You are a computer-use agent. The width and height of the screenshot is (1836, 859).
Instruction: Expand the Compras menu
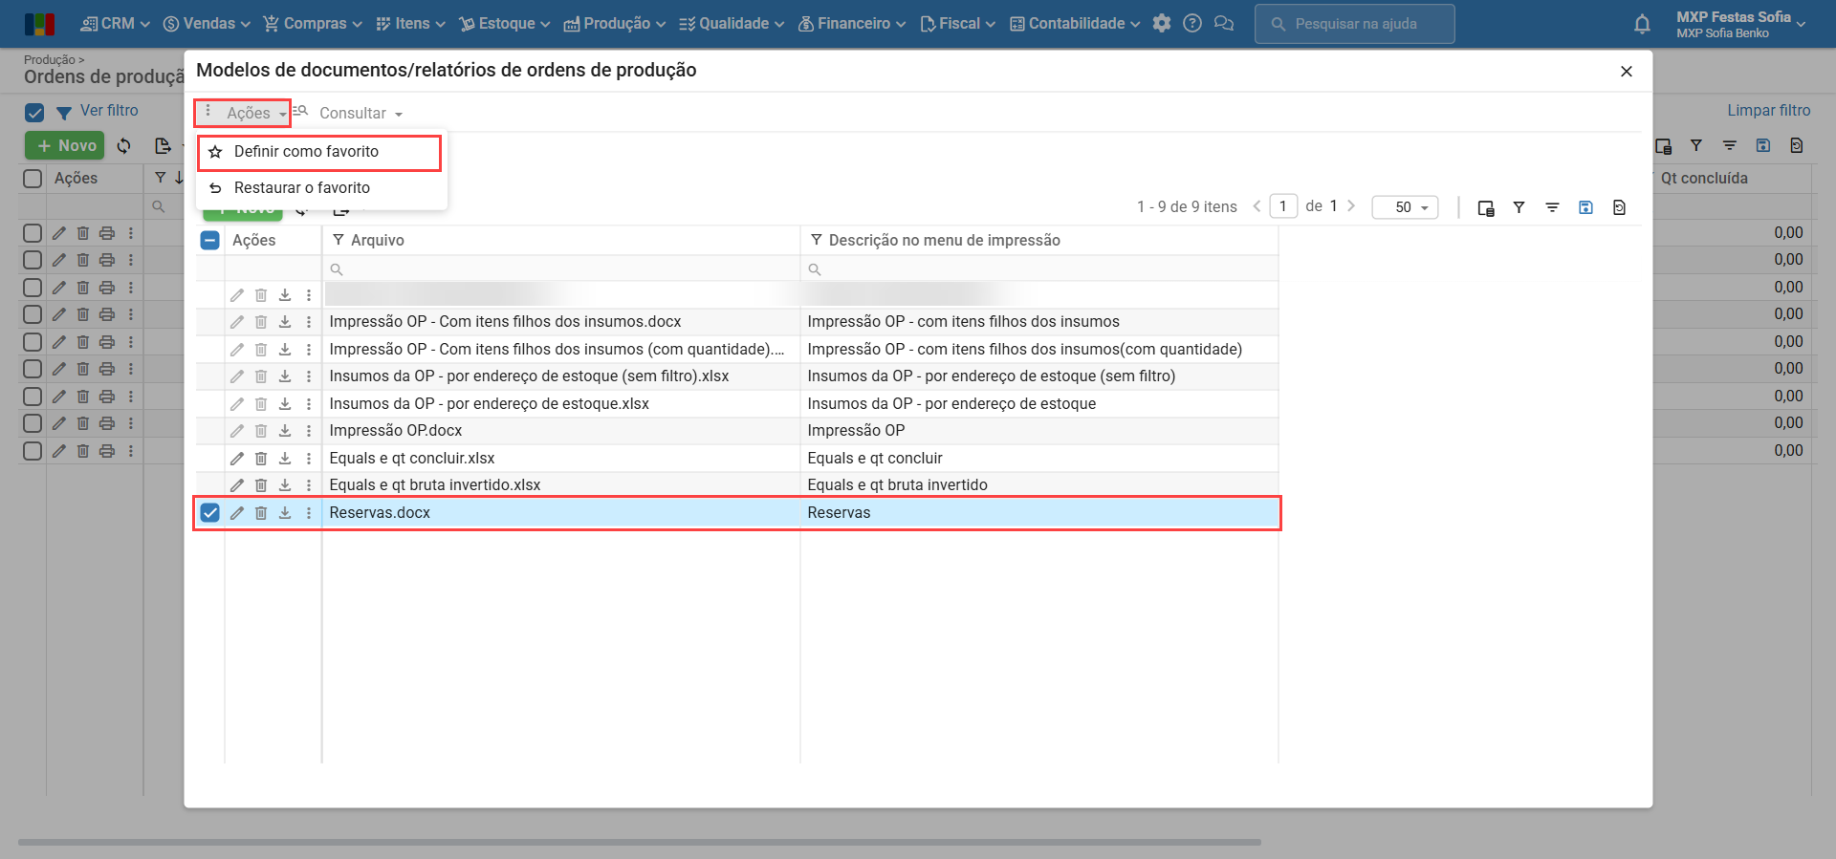[313, 24]
